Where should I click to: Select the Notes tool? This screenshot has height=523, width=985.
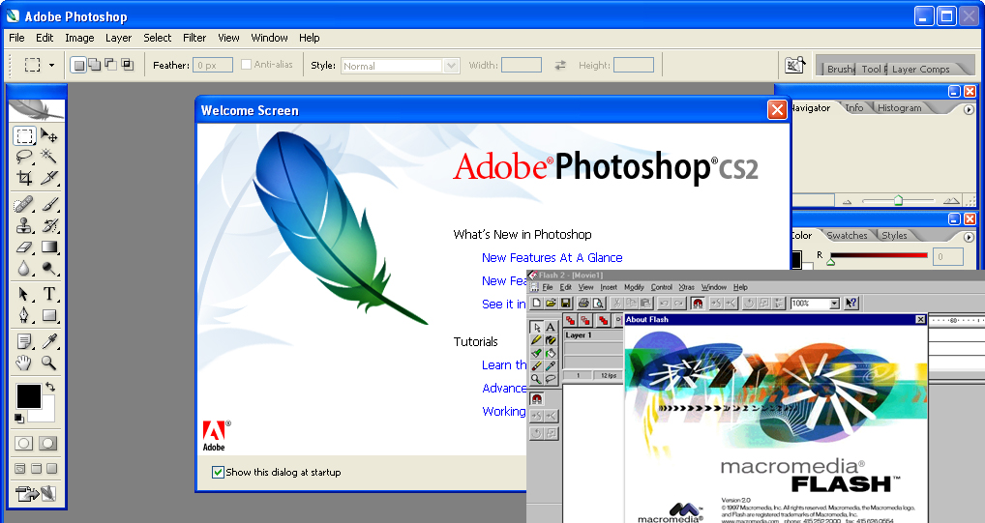point(24,341)
